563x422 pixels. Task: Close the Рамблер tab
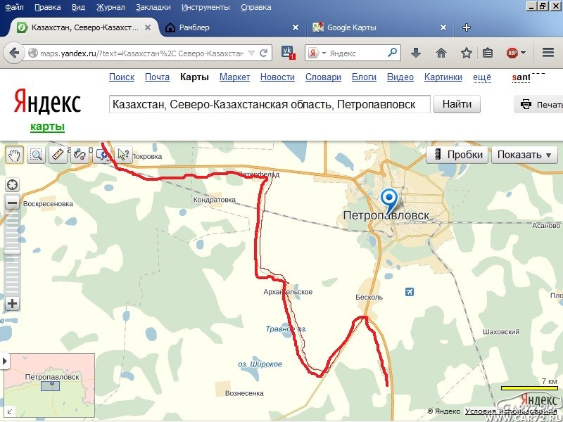point(295,27)
